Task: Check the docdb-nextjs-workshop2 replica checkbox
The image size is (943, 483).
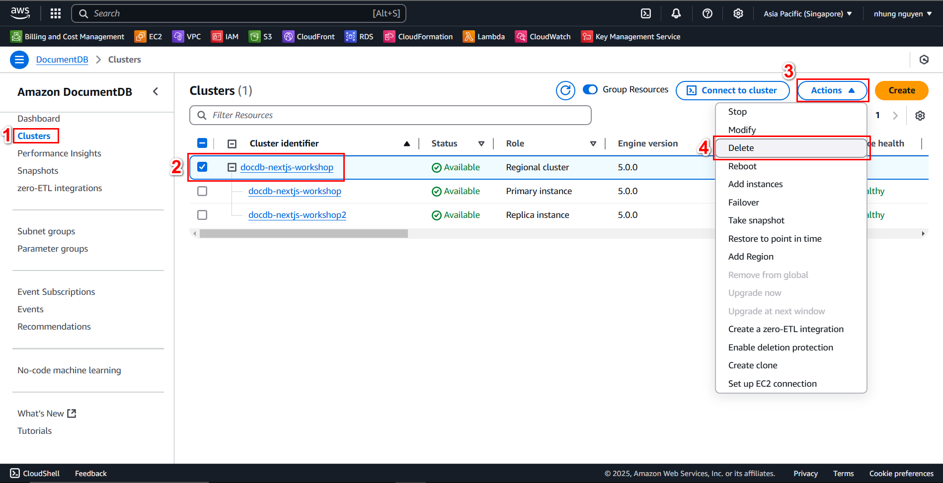Action: click(202, 215)
